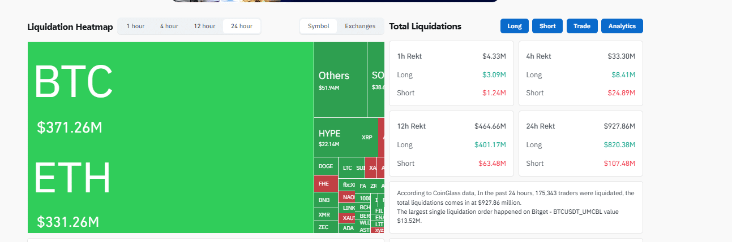Select the 1 hour heatmap timeframe
The image size is (732, 242).
click(x=135, y=26)
